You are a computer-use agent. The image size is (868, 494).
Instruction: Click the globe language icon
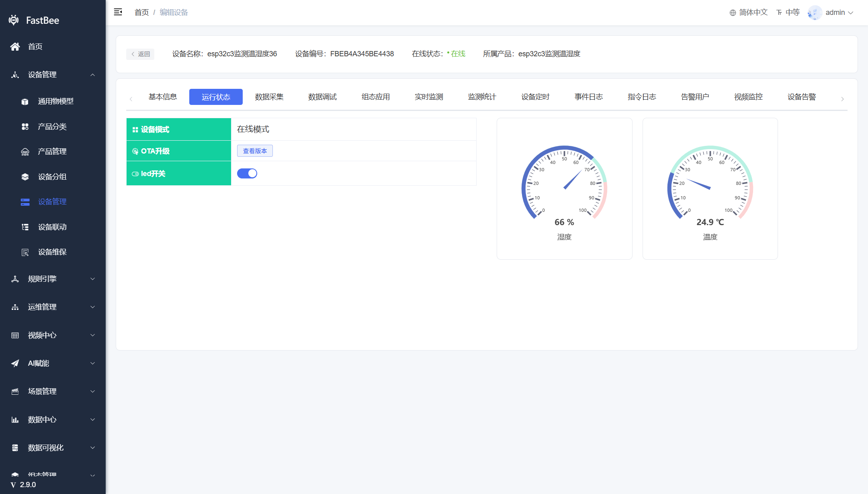[733, 13]
